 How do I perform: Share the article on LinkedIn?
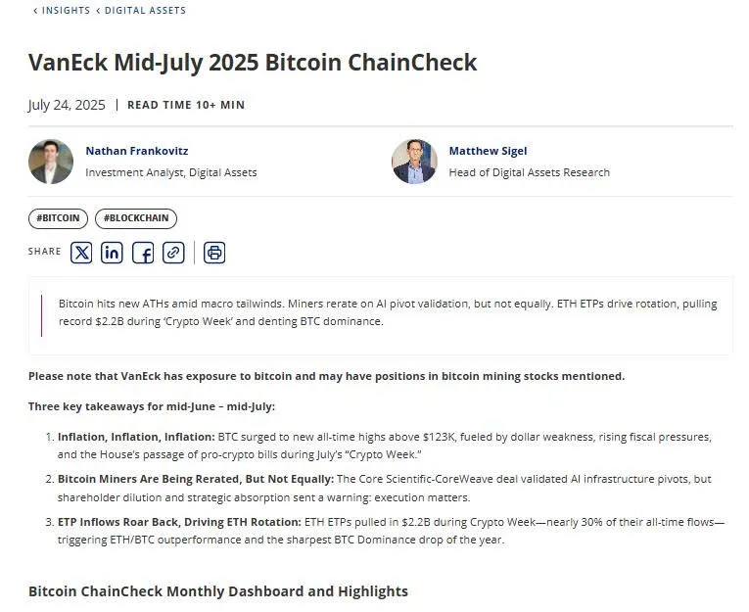point(112,253)
